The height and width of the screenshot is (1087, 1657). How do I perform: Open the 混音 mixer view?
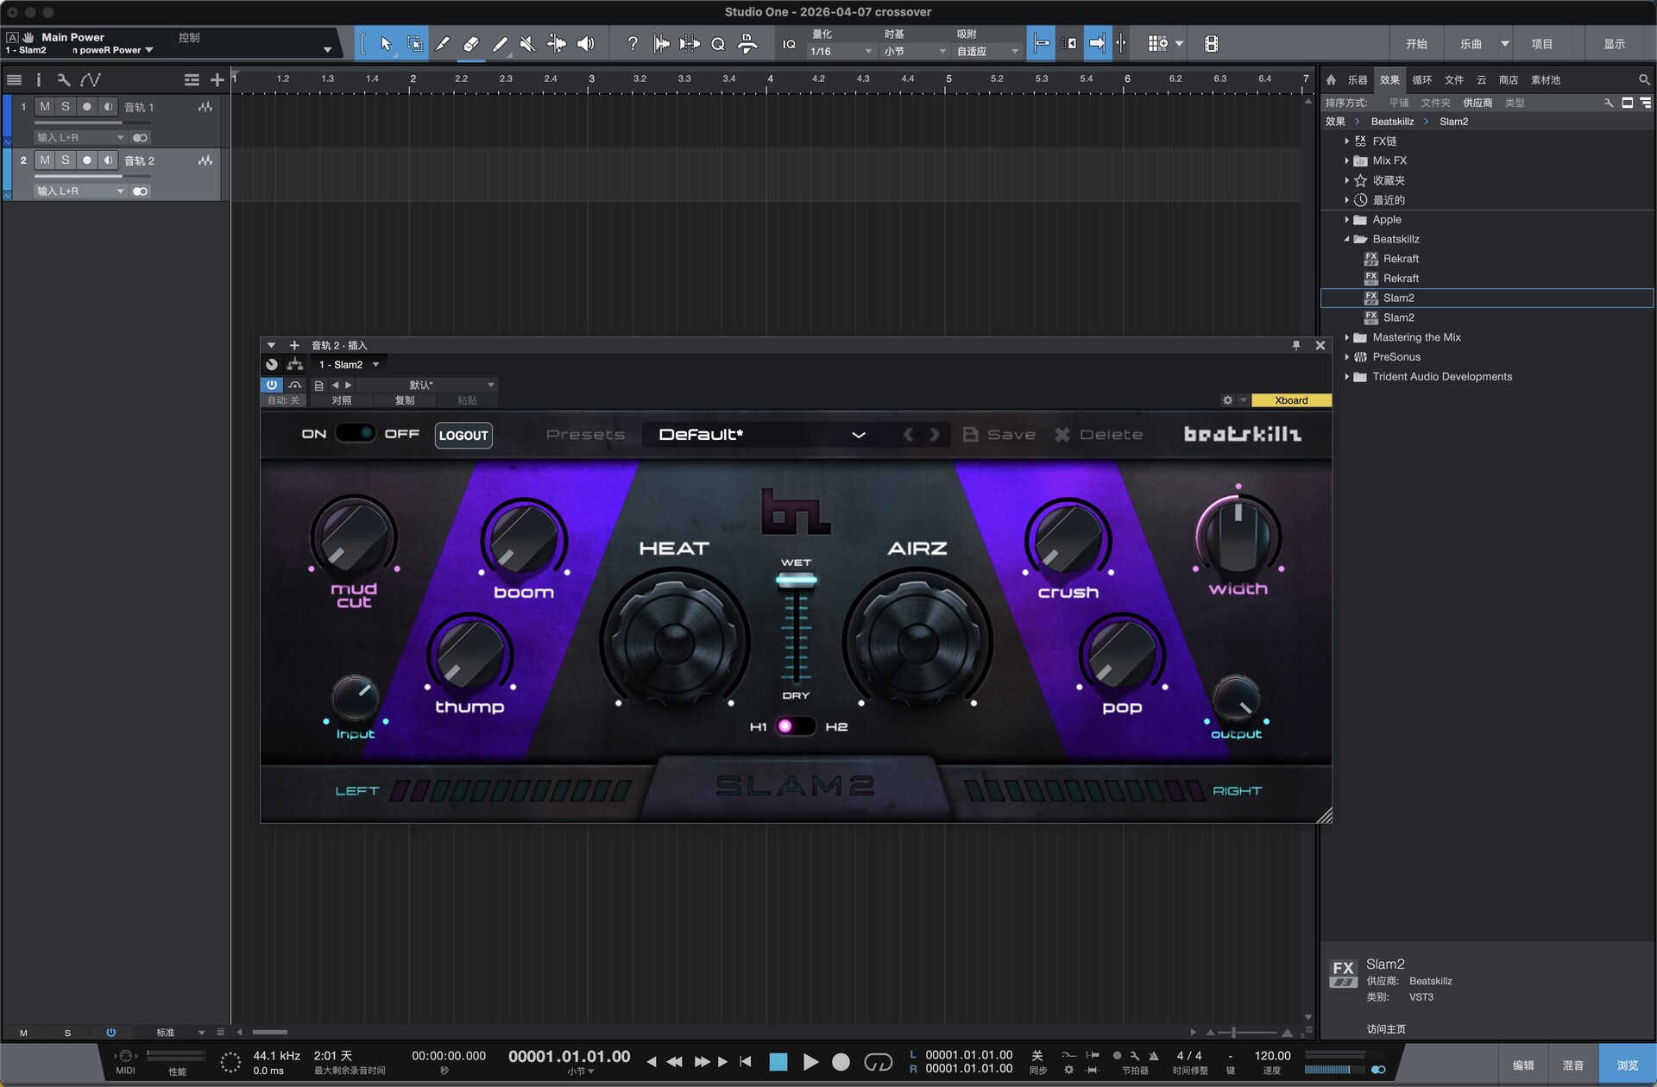pyautogui.click(x=1573, y=1065)
